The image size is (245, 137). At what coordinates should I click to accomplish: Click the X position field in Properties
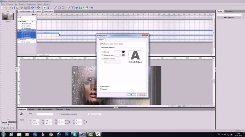[36, 120]
